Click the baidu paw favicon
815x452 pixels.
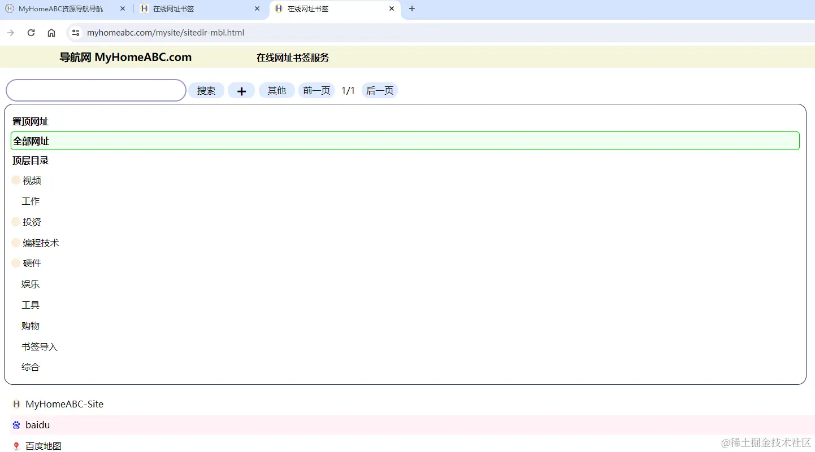pyautogui.click(x=16, y=425)
